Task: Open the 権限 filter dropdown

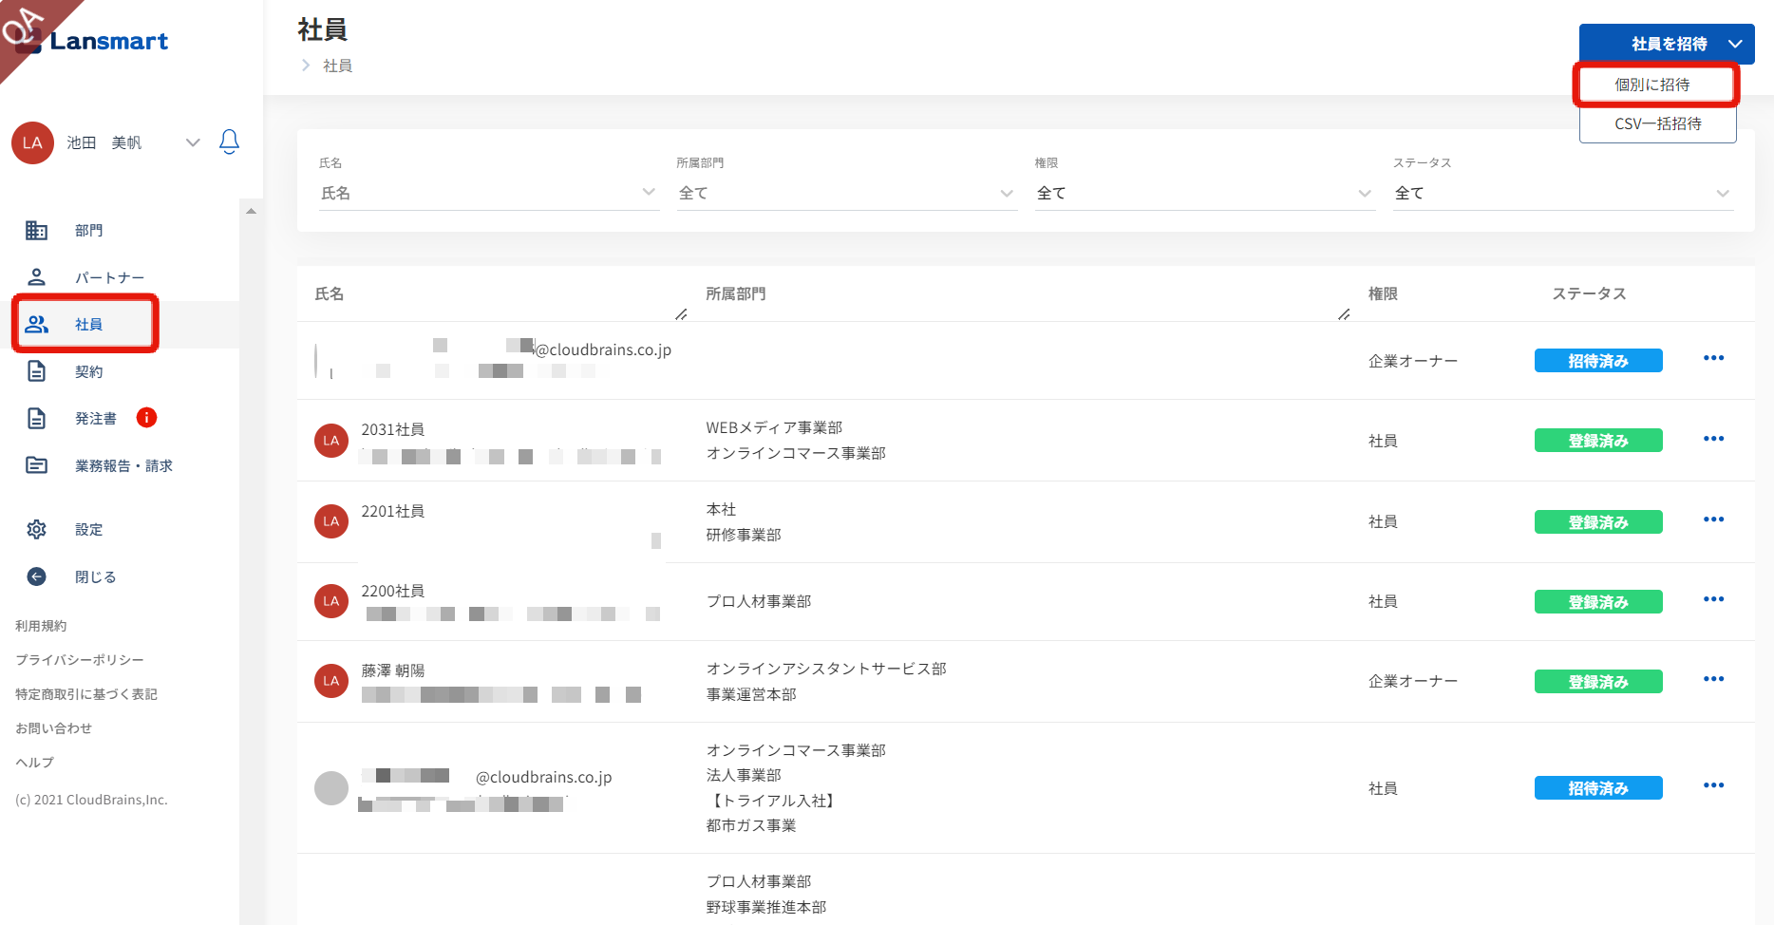Action: (x=1205, y=193)
